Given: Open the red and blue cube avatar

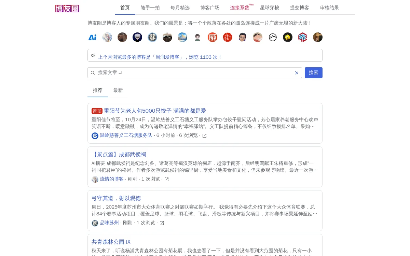Looking at the screenshot, I should click(x=303, y=37).
